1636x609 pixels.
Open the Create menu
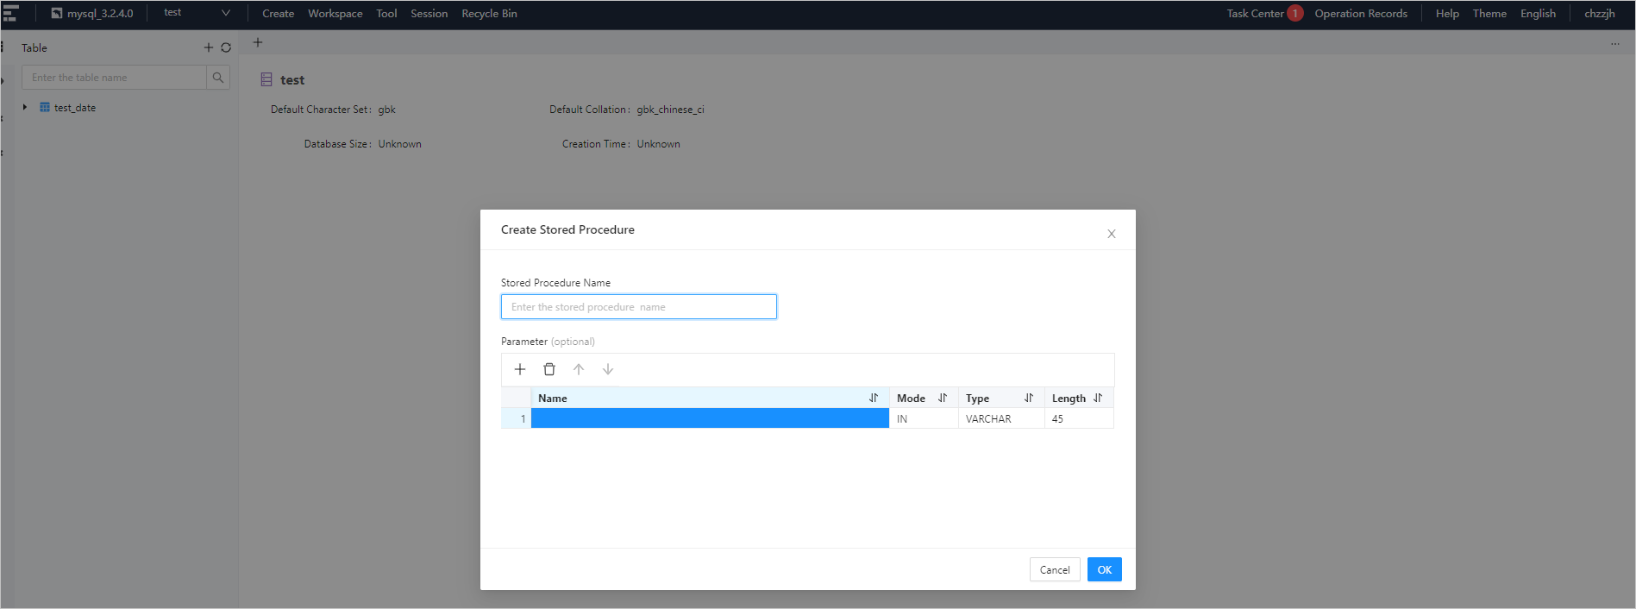coord(278,14)
